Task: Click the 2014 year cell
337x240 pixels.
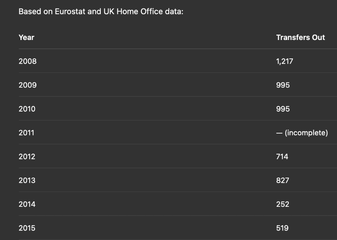Action: coord(27,204)
